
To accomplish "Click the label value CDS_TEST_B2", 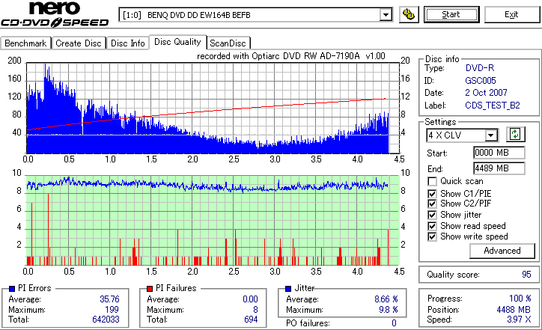I will [493, 105].
